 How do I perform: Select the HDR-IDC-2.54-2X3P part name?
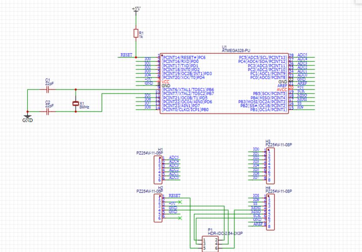225,234
